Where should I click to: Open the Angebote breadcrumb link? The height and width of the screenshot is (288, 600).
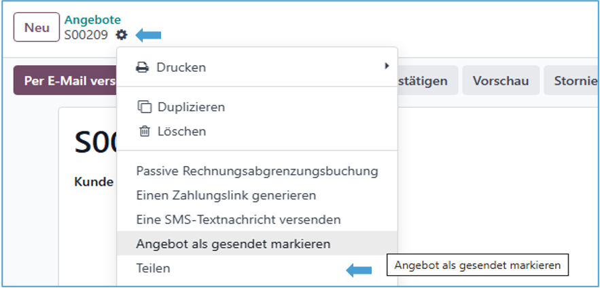(92, 20)
